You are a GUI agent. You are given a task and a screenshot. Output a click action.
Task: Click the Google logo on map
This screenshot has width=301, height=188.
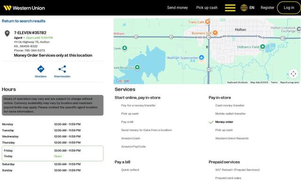[122, 81]
